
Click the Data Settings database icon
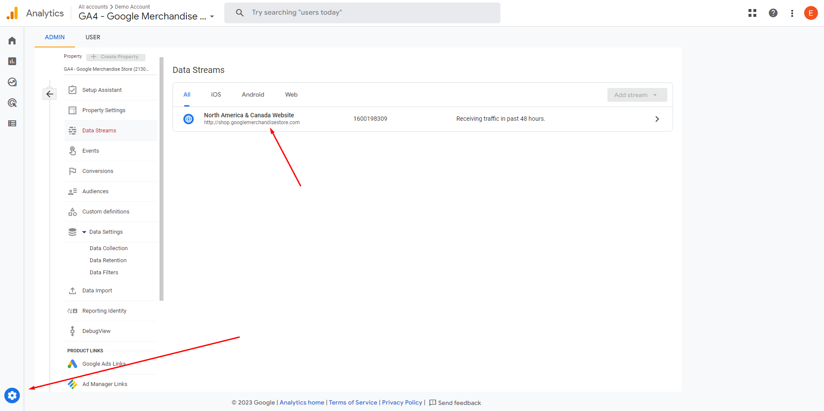[72, 232]
